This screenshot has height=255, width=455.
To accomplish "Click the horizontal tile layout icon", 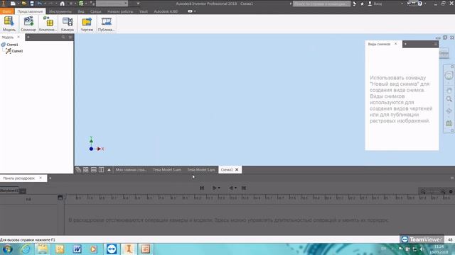I will point(93,170).
